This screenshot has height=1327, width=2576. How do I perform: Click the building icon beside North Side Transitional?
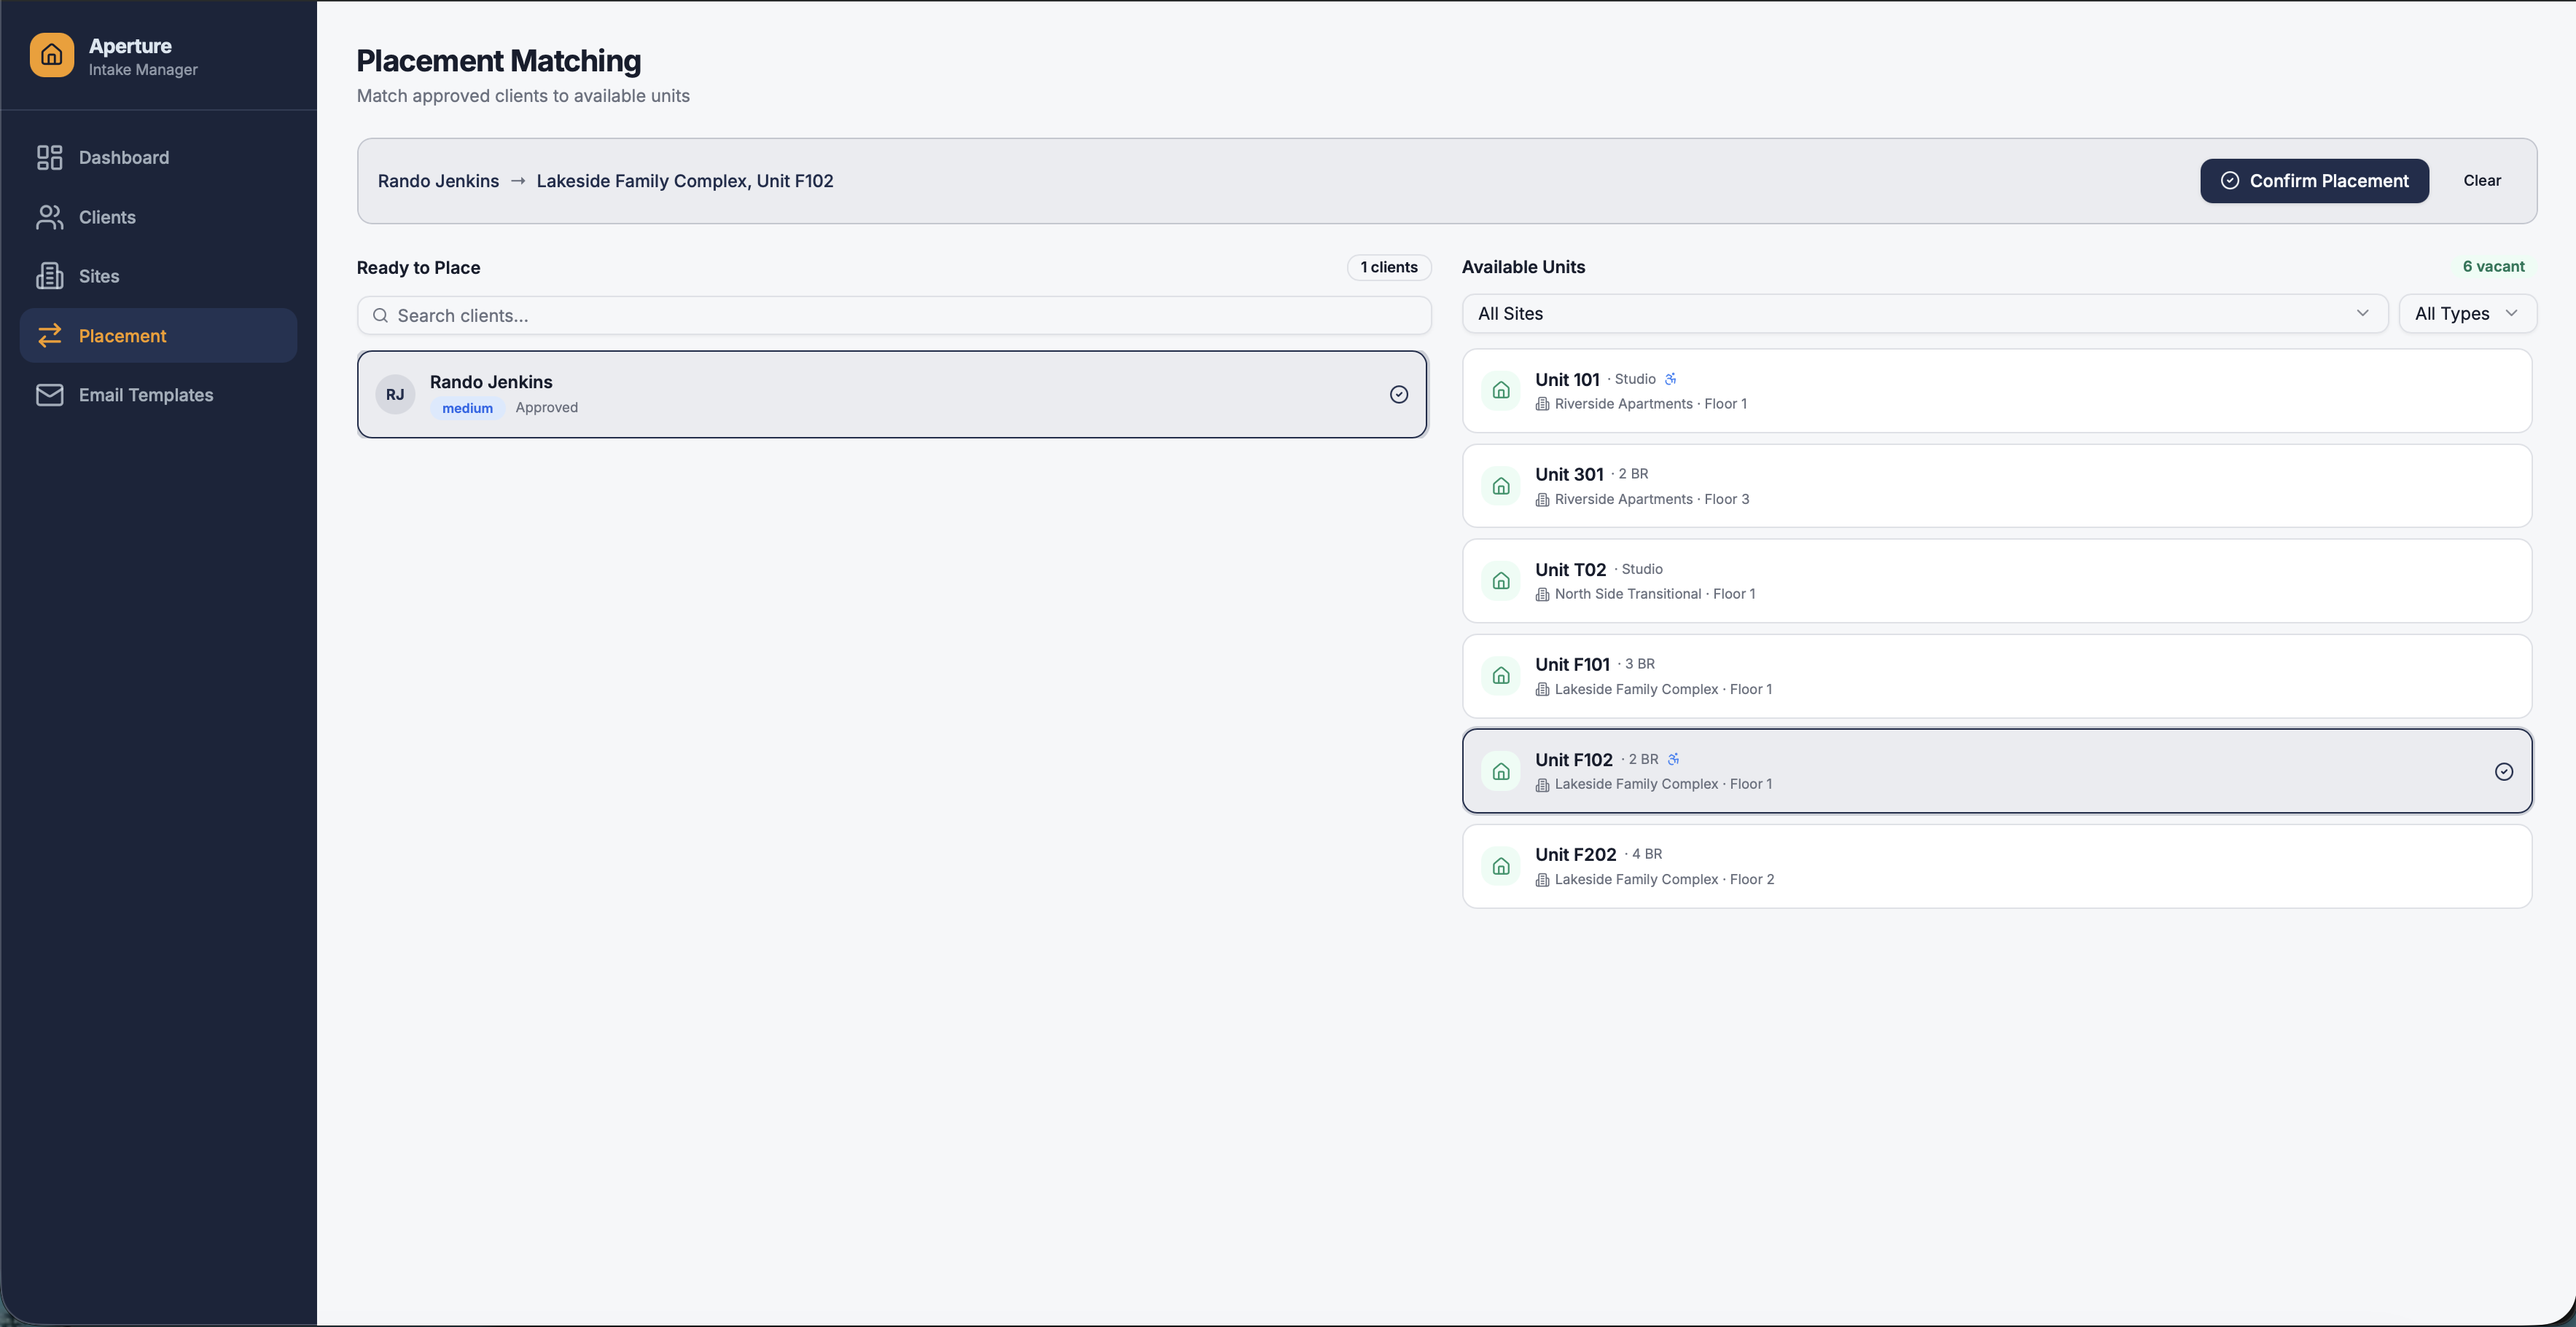(1542, 594)
